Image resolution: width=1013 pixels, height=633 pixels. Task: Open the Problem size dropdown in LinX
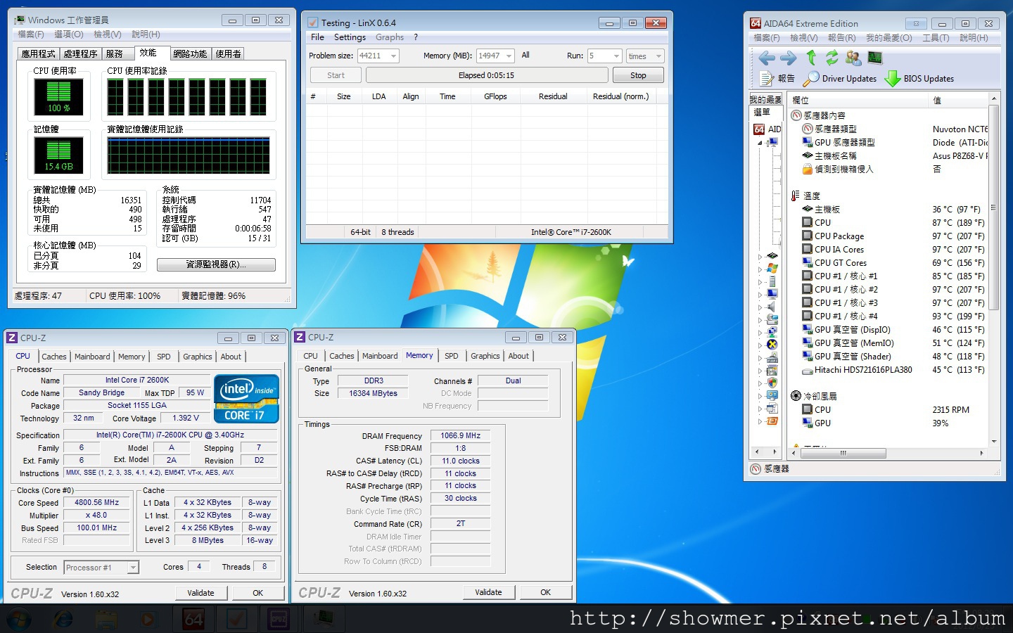tap(393, 56)
